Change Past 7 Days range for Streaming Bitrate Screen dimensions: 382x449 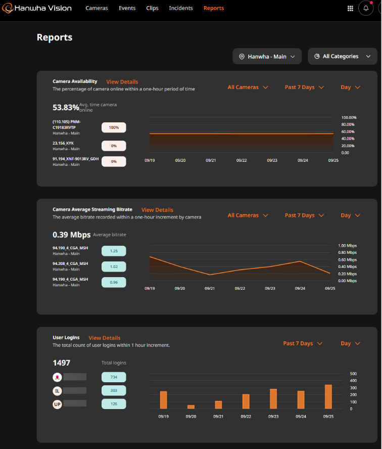[x=304, y=215]
